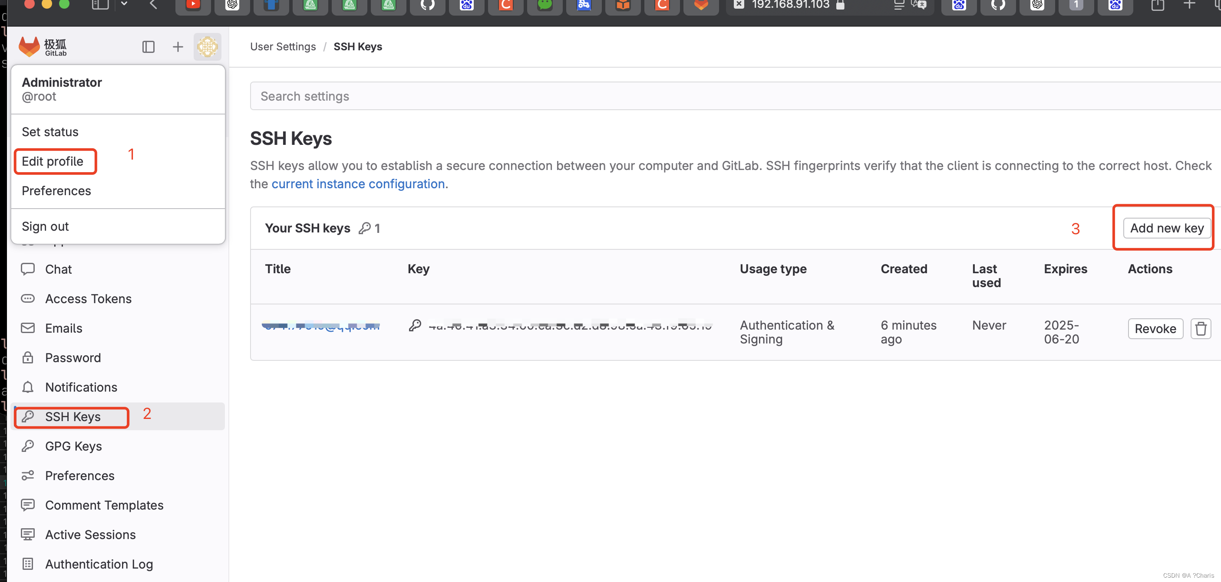Delete the SSH key via trash icon
Screen dimensions: 1221x582
coord(1201,328)
